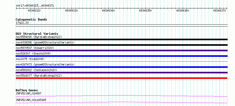Click ruler position 49344330
The height and width of the screenshot is (106, 235).
(x=72, y=11)
